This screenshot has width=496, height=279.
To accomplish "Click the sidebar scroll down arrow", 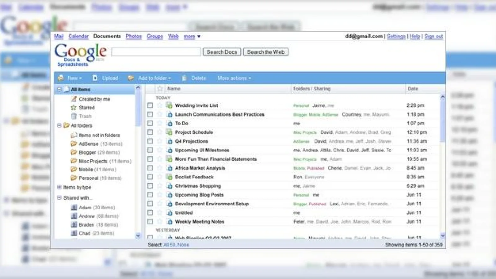I will click(138, 236).
